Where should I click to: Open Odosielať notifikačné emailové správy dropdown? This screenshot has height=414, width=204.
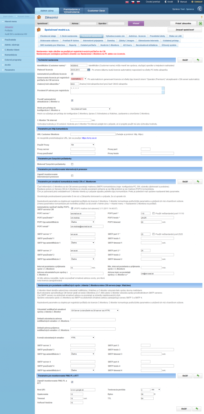pyautogui.click(x=95, y=310)
